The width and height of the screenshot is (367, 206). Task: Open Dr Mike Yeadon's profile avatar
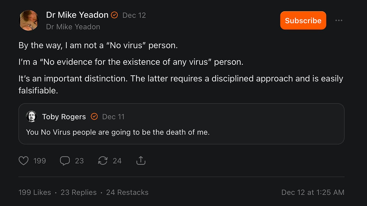pos(29,20)
